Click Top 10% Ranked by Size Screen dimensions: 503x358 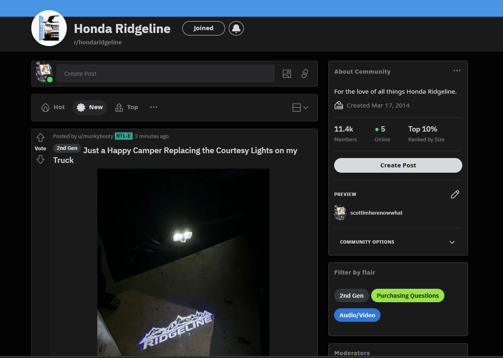[426, 134]
